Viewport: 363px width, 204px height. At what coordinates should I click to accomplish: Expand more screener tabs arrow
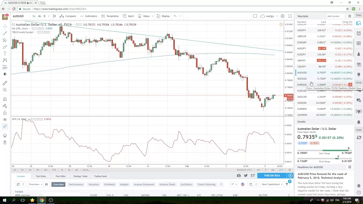(x=221, y=184)
